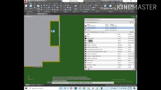Select the Rubble - River Rock material
Image resolution: width=161 pixels, height=90 pixels.
pyautogui.click(x=109, y=45)
